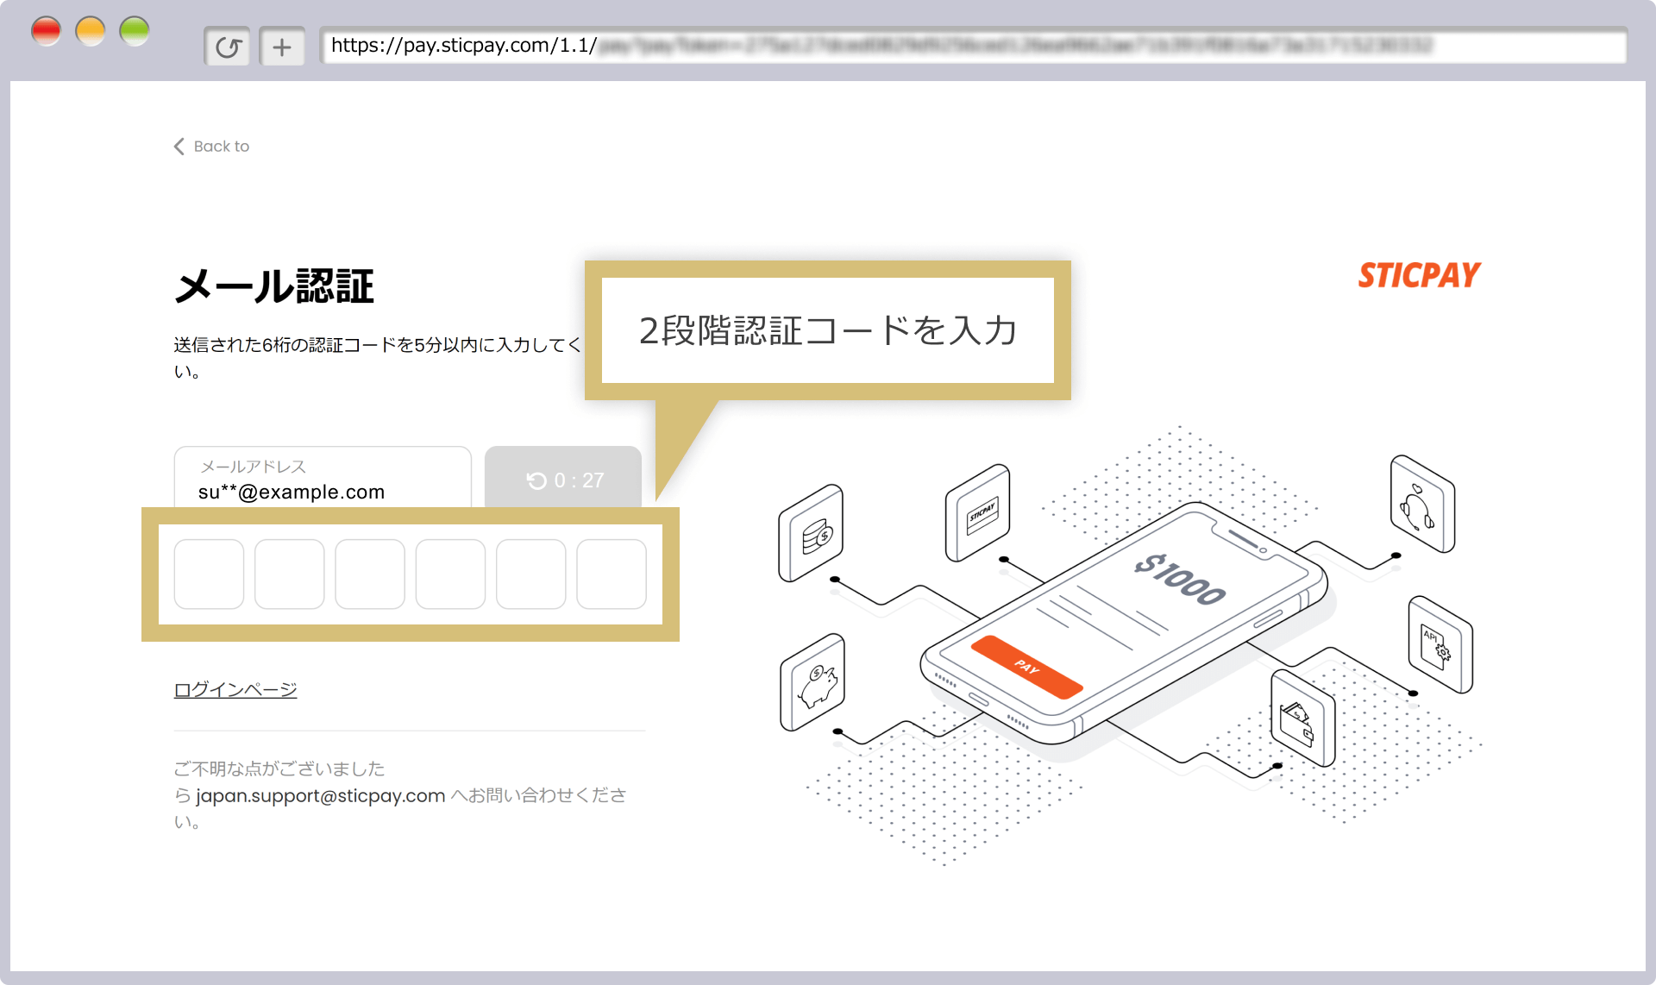Click japan.support@sticpay.com email address

[321, 795]
